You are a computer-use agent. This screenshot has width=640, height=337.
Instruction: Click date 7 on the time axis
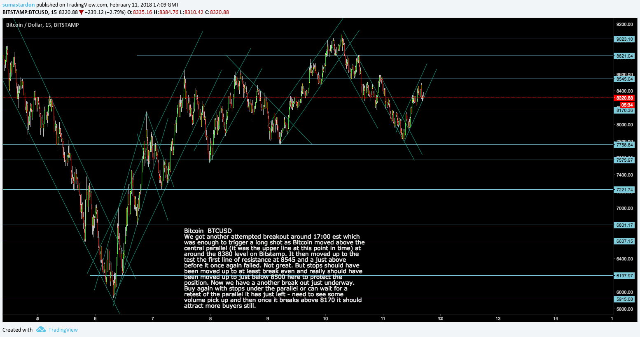click(x=153, y=318)
